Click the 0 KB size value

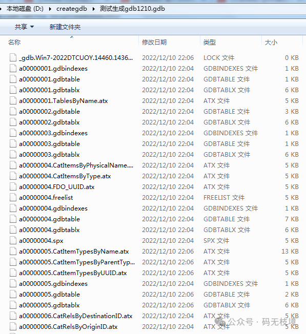tap(292, 58)
